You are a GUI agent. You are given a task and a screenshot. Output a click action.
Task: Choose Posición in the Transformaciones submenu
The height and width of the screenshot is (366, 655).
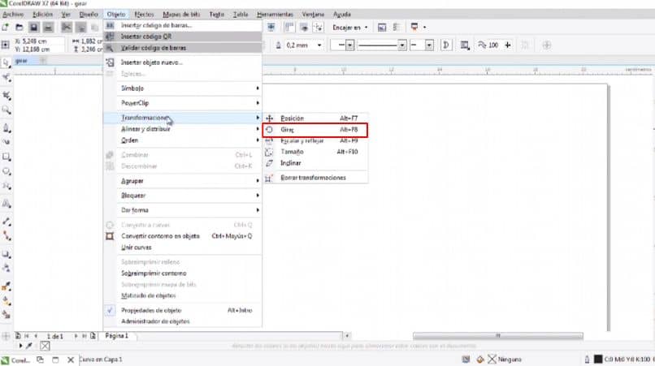(315, 118)
